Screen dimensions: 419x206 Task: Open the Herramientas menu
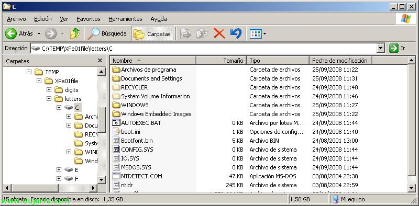125,19
